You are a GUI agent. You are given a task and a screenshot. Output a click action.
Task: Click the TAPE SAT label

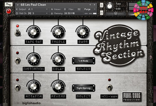(x=34, y=42)
